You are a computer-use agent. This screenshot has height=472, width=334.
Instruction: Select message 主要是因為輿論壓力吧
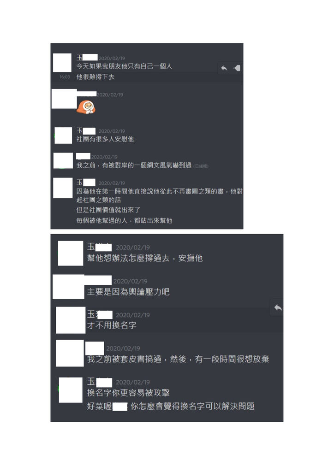pos(128,292)
